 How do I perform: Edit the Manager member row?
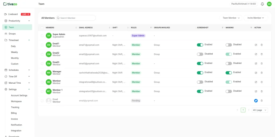(256, 73)
